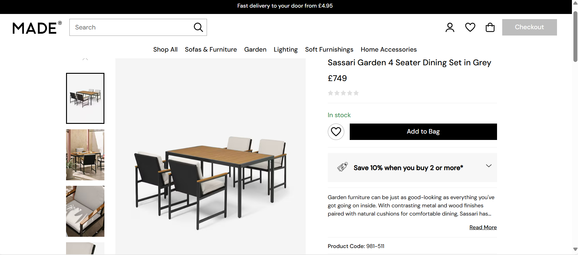
Task: Click the Add to Bag button
Action: coord(423,132)
